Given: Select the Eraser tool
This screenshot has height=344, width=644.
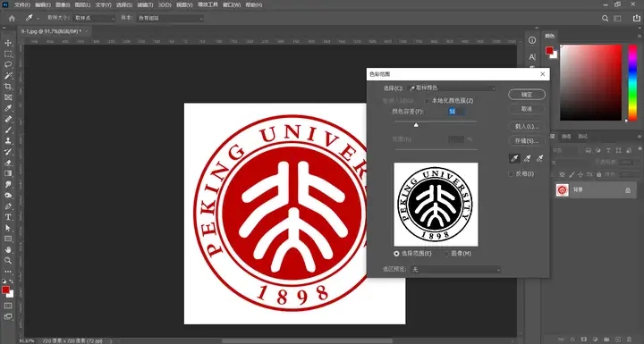Looking at the screenshot, I should (8, 163).
